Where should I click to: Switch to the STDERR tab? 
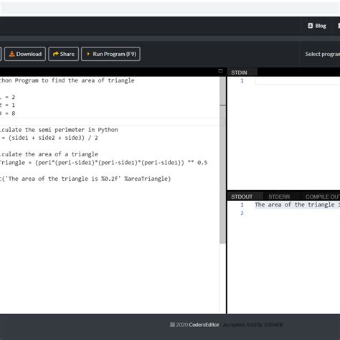click(279, 197)
